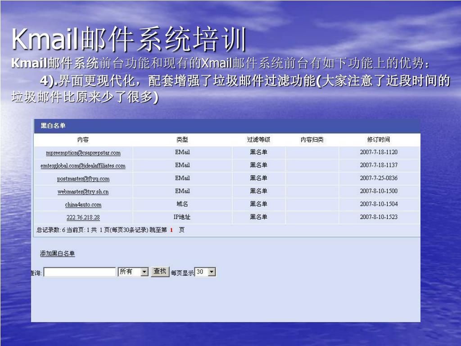Screen dimensions: 461x346
Task: Click the dropdown arrow beside 所有
Action: (144, 272)
